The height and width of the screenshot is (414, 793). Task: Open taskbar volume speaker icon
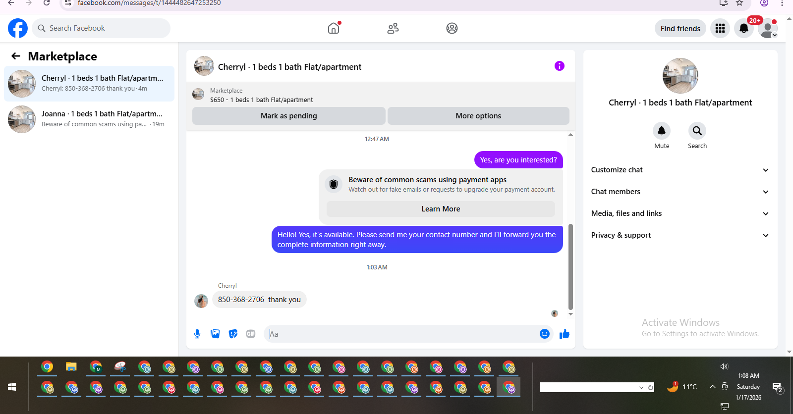click(724, 366)
